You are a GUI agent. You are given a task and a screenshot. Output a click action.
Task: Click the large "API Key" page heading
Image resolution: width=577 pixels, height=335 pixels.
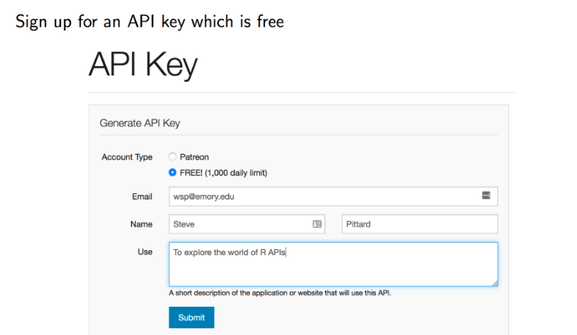coord(143,65)
